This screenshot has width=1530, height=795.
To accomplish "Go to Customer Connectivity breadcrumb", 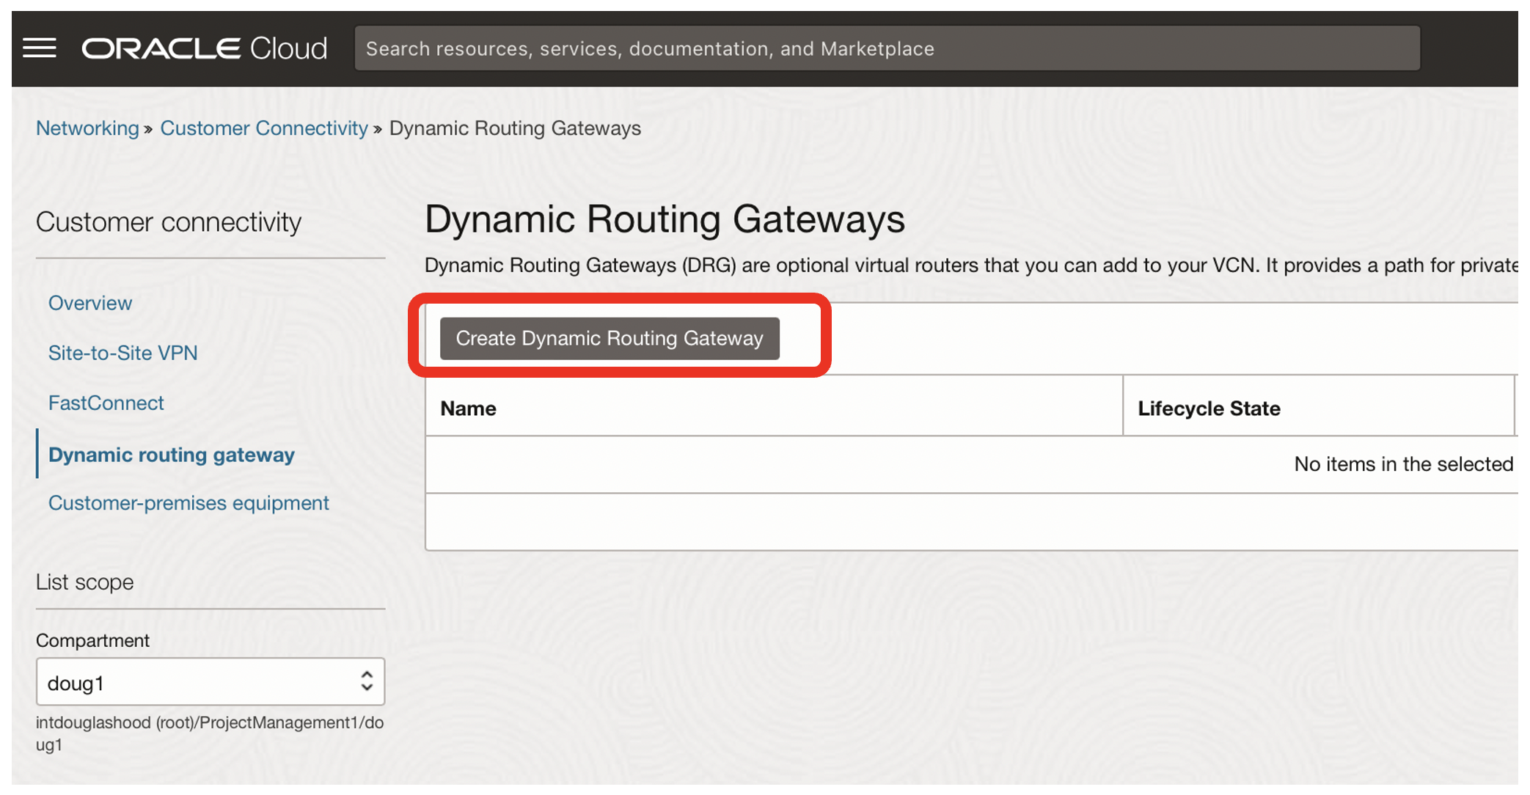I will coord(264,128).
